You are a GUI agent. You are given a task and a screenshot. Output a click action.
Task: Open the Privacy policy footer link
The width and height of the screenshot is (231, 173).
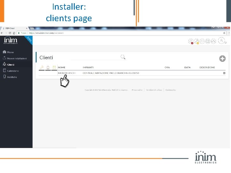137,90
